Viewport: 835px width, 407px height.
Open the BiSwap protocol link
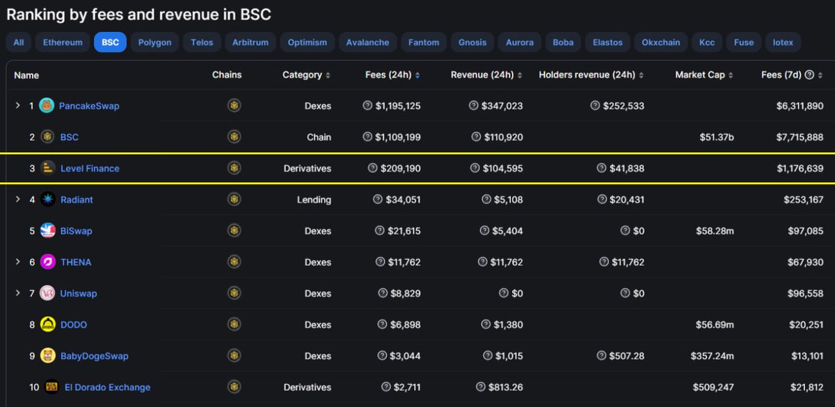(75, 231)
